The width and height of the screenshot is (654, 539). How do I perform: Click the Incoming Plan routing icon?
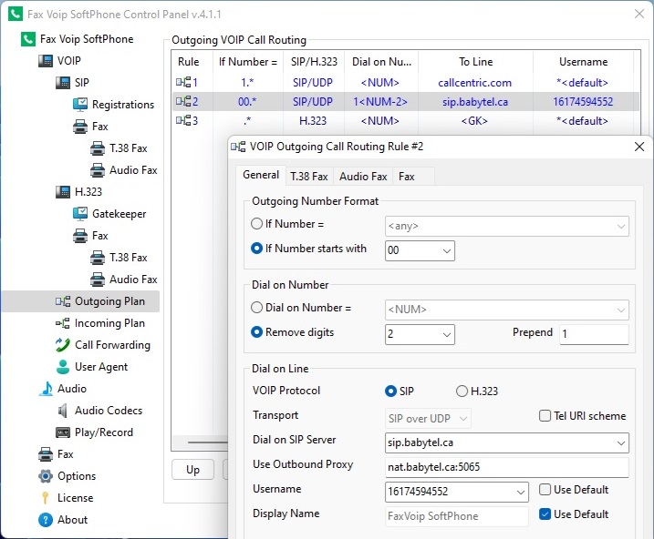pos(63,323)
